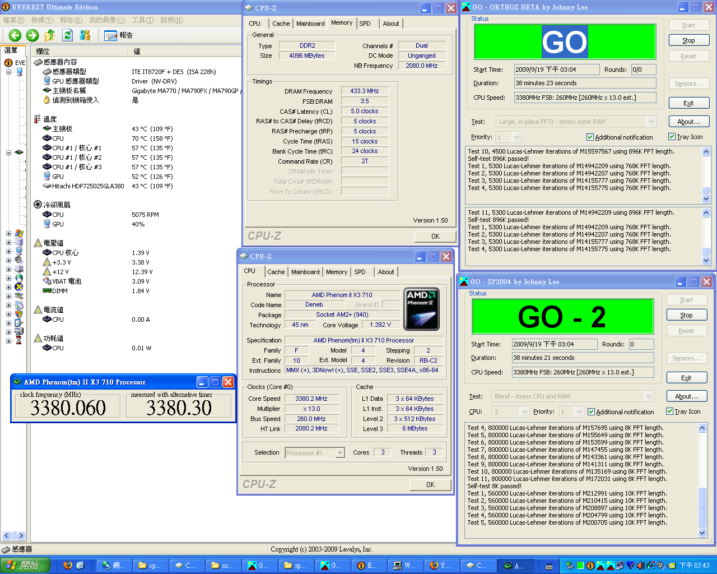The width and height of the screenshot is (717, 574).
Task: Select the globe network icon in EVEREST tree
Action: [x=19, y=278]
